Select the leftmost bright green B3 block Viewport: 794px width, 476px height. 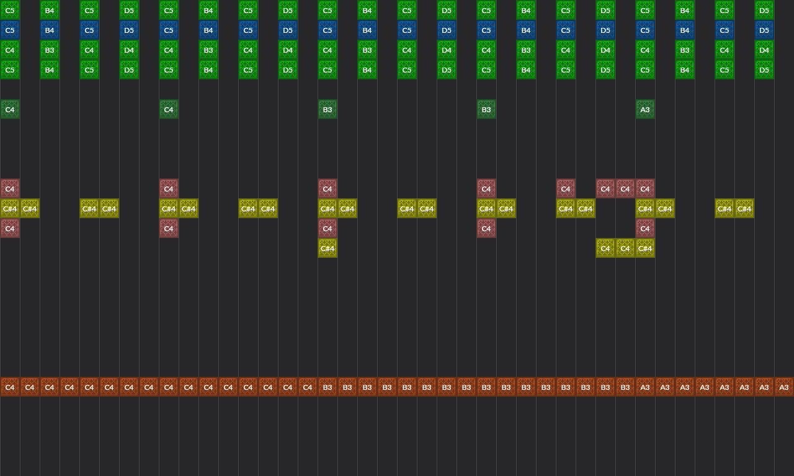(50, 50)
